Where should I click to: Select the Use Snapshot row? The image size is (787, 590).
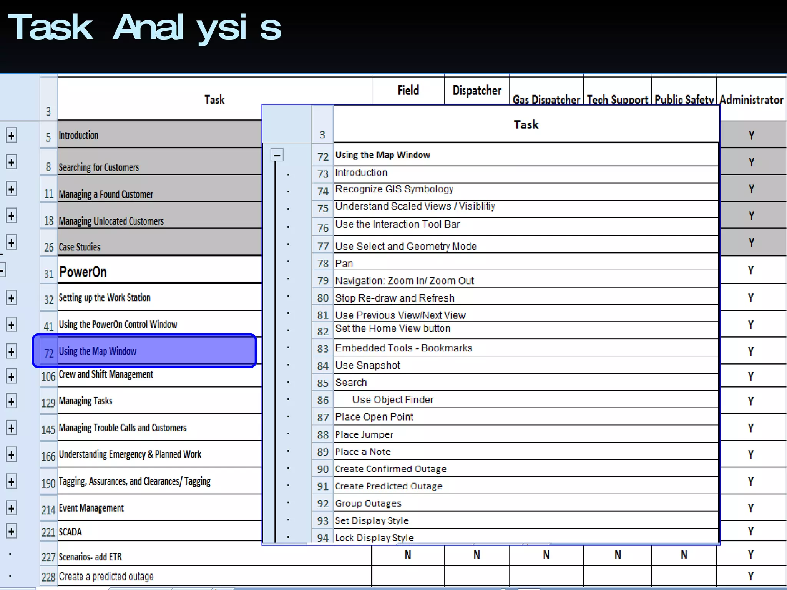(526, 365)
